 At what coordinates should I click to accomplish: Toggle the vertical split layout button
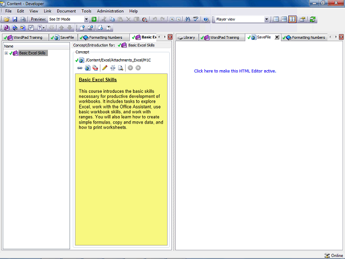point(292,19)
